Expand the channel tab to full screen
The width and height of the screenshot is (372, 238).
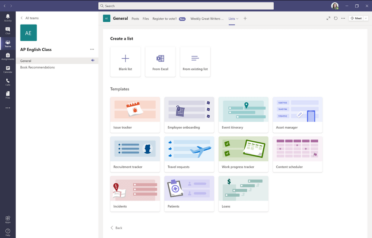coord(328,18)
